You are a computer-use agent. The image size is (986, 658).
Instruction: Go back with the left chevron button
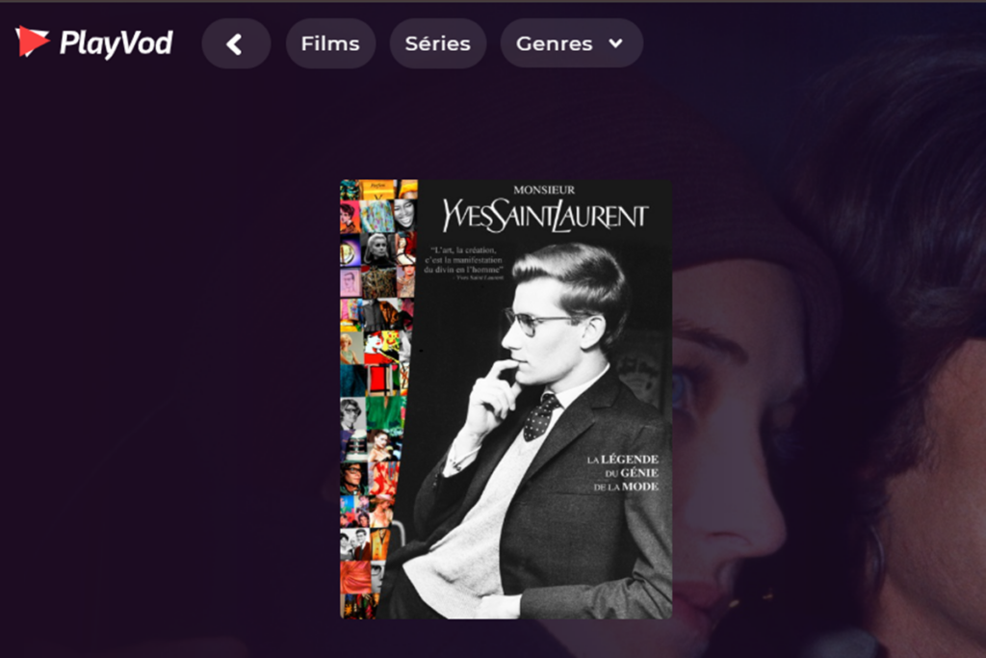tap(236, 43)
